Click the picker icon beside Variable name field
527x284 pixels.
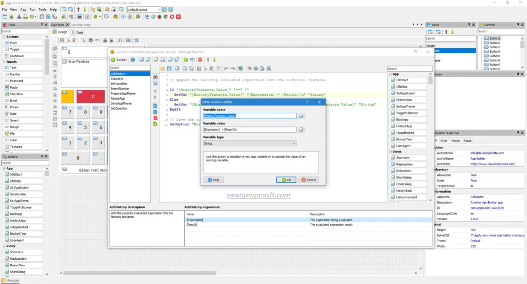point(301,116)
